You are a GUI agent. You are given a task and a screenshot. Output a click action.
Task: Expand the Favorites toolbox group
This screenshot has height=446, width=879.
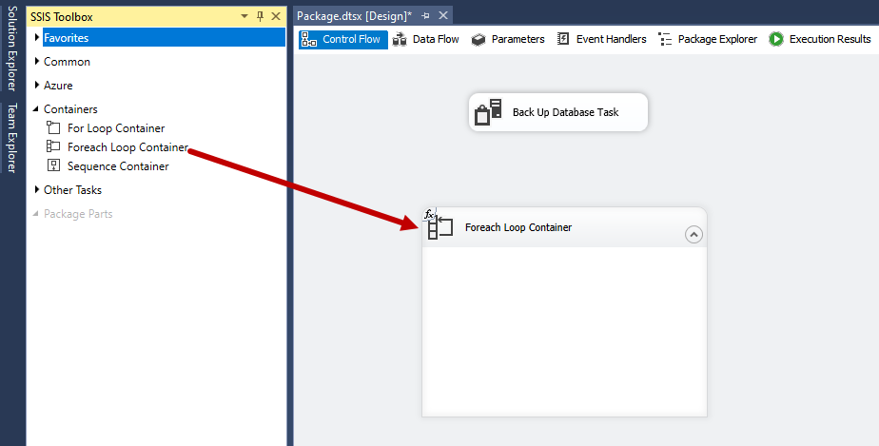(37, 37)
